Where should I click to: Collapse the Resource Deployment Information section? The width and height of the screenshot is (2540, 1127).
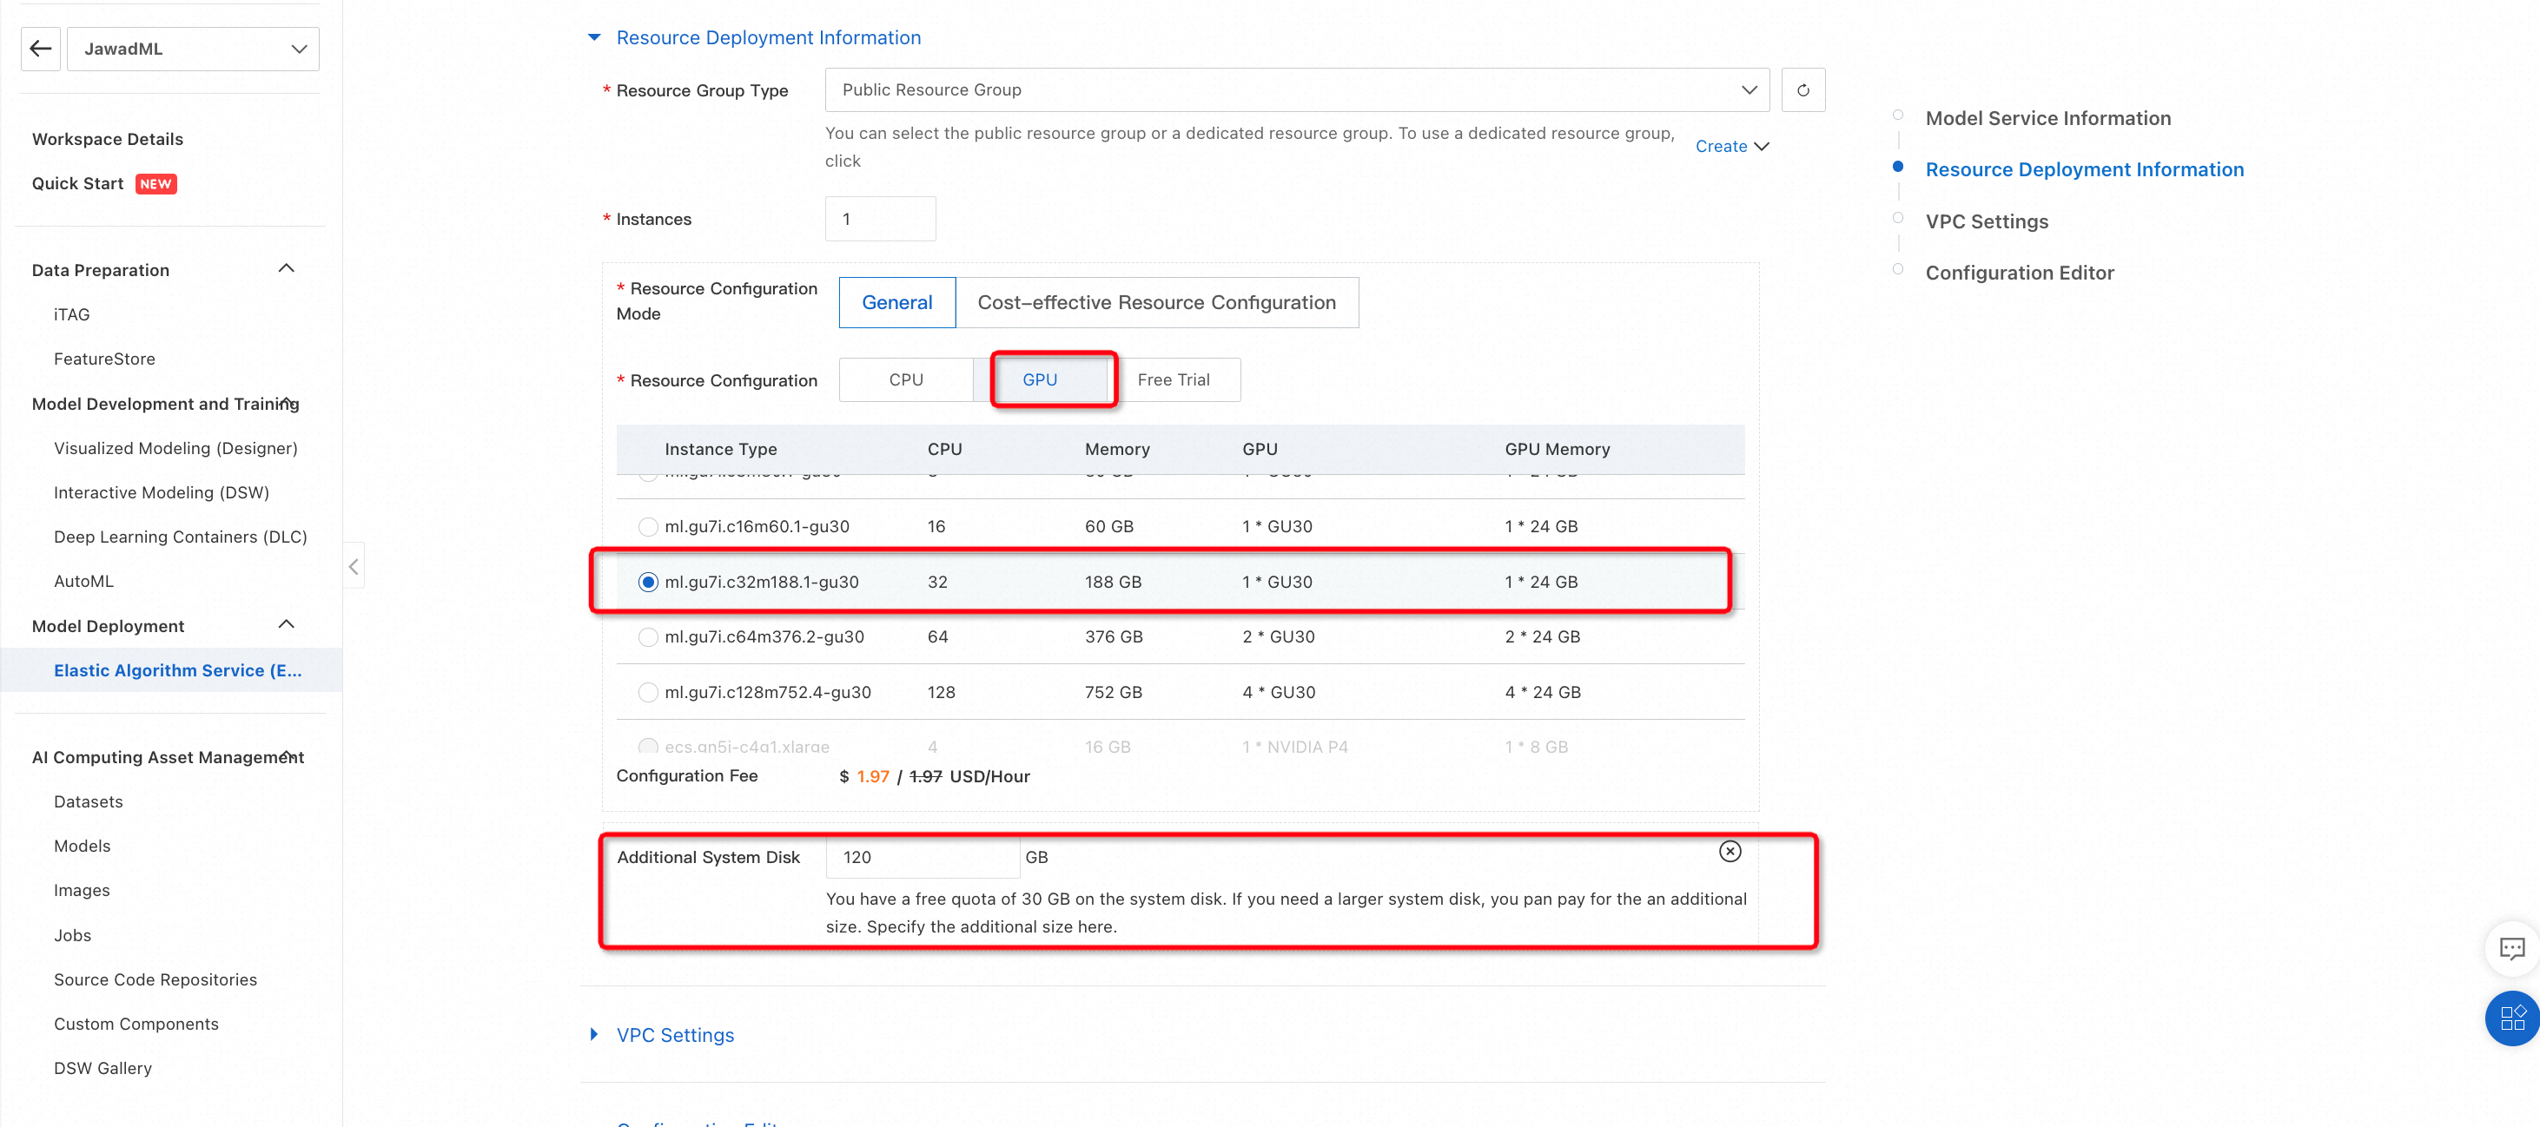(x=593, y=37)
